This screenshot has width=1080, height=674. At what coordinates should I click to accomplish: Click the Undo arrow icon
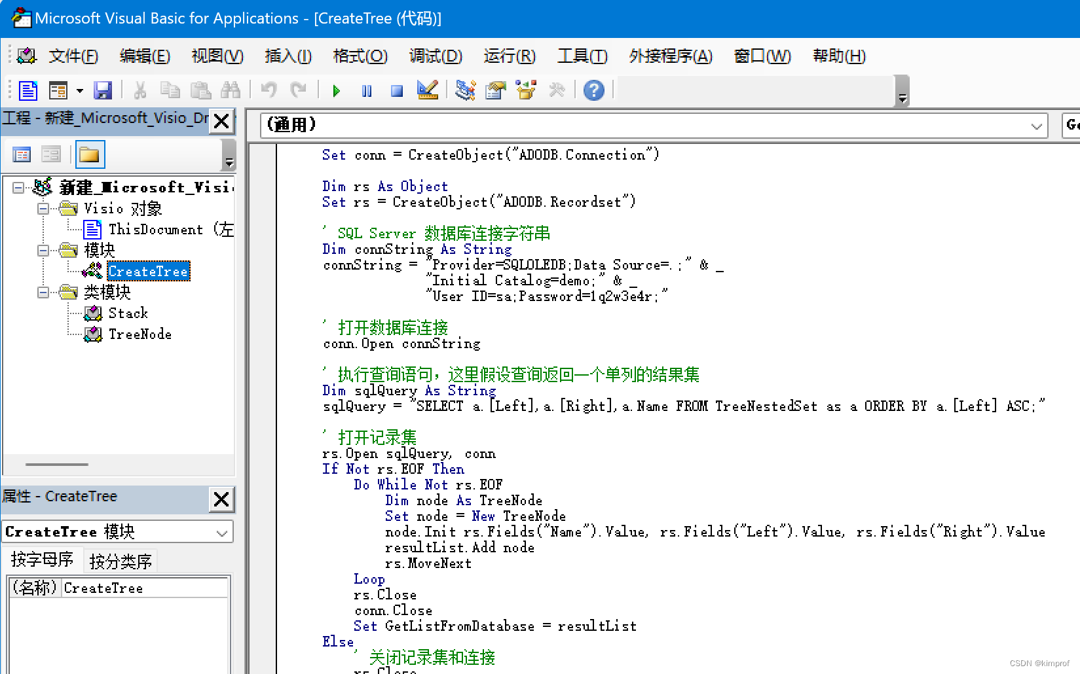coord(269,90)
